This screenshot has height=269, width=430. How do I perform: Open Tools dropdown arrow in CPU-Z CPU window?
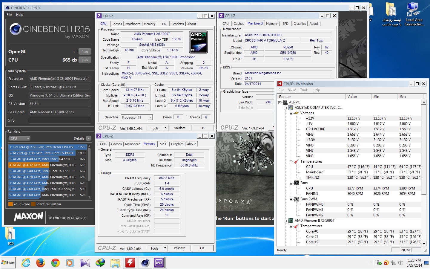[x=165, y=128]
